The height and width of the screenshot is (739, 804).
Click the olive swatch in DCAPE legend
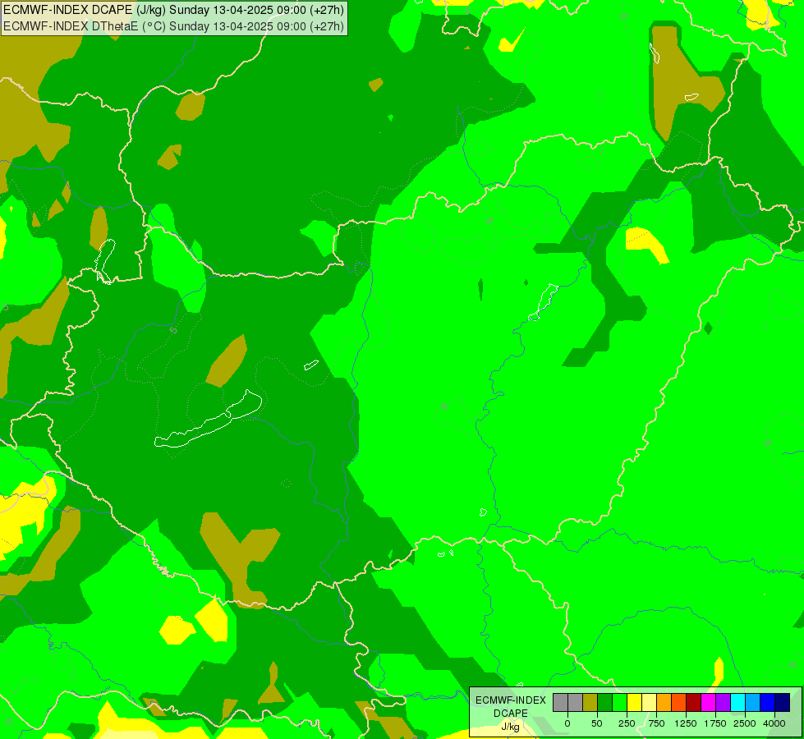590,703
